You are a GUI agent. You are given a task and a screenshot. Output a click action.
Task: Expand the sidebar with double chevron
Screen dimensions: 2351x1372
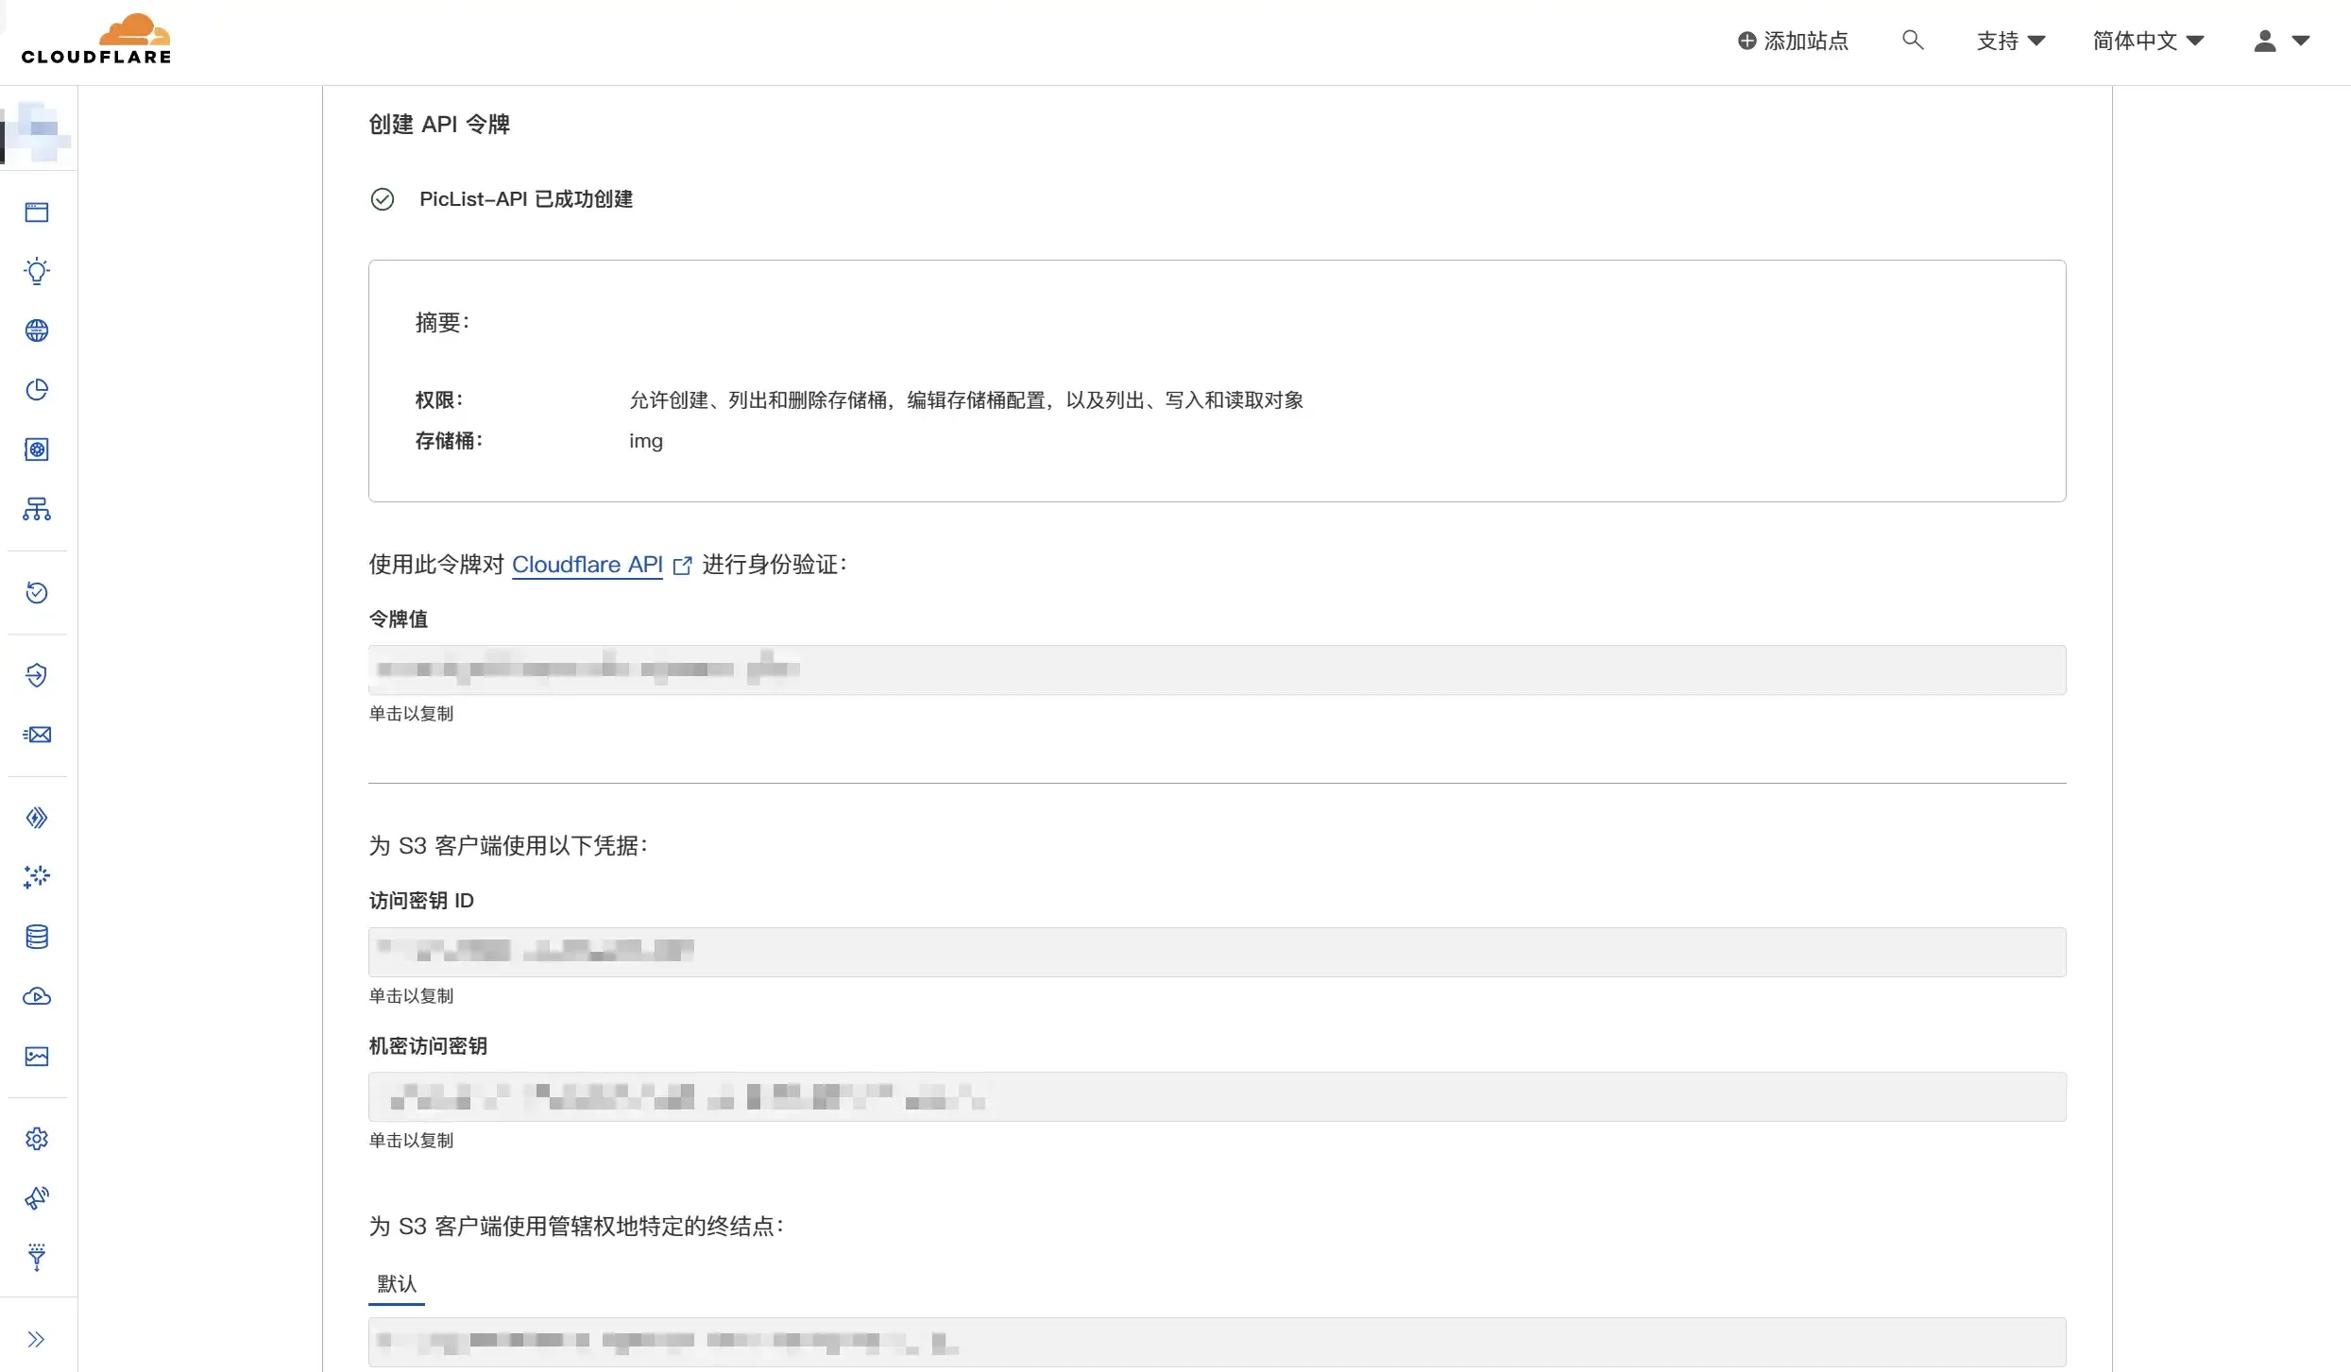37,1339
